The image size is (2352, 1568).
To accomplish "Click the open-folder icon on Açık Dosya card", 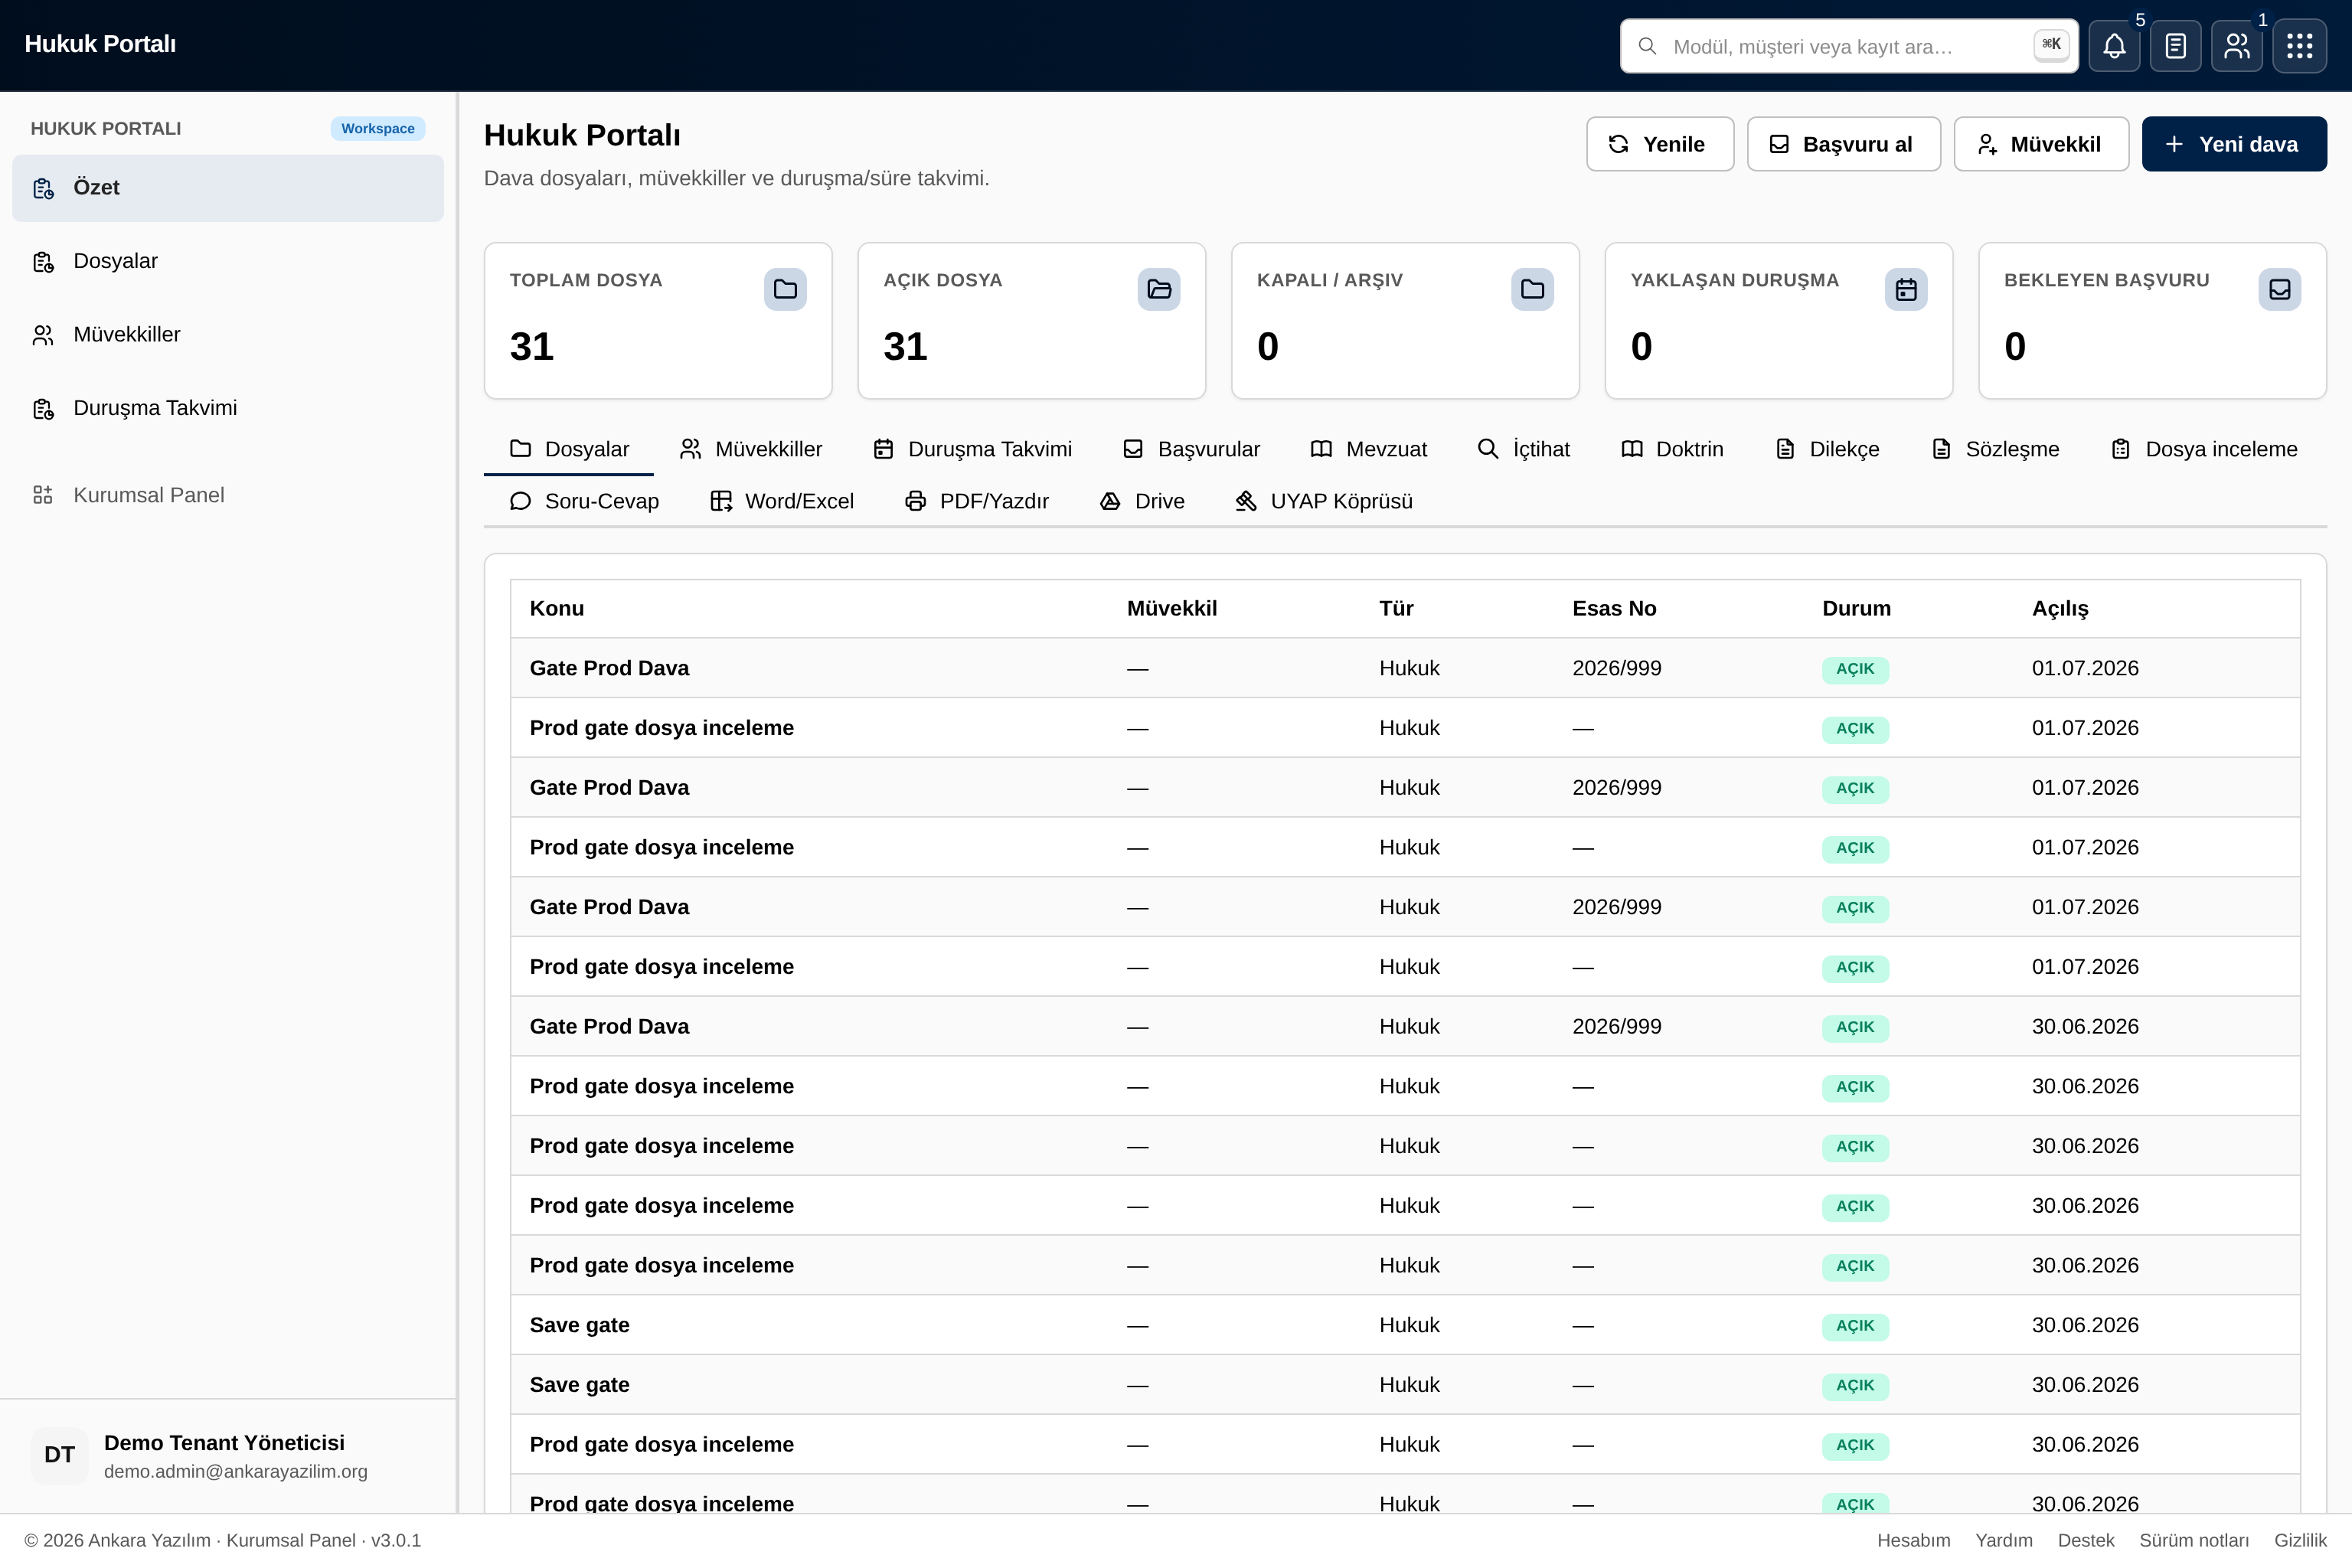I will coord(1159,289).
